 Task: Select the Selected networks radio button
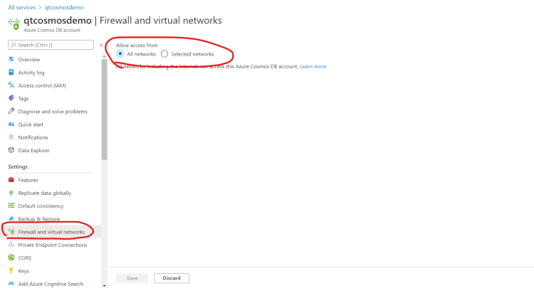point(164,54)
